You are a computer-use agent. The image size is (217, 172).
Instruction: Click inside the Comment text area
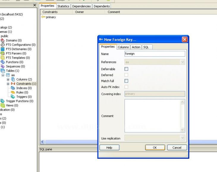point(152,116)
